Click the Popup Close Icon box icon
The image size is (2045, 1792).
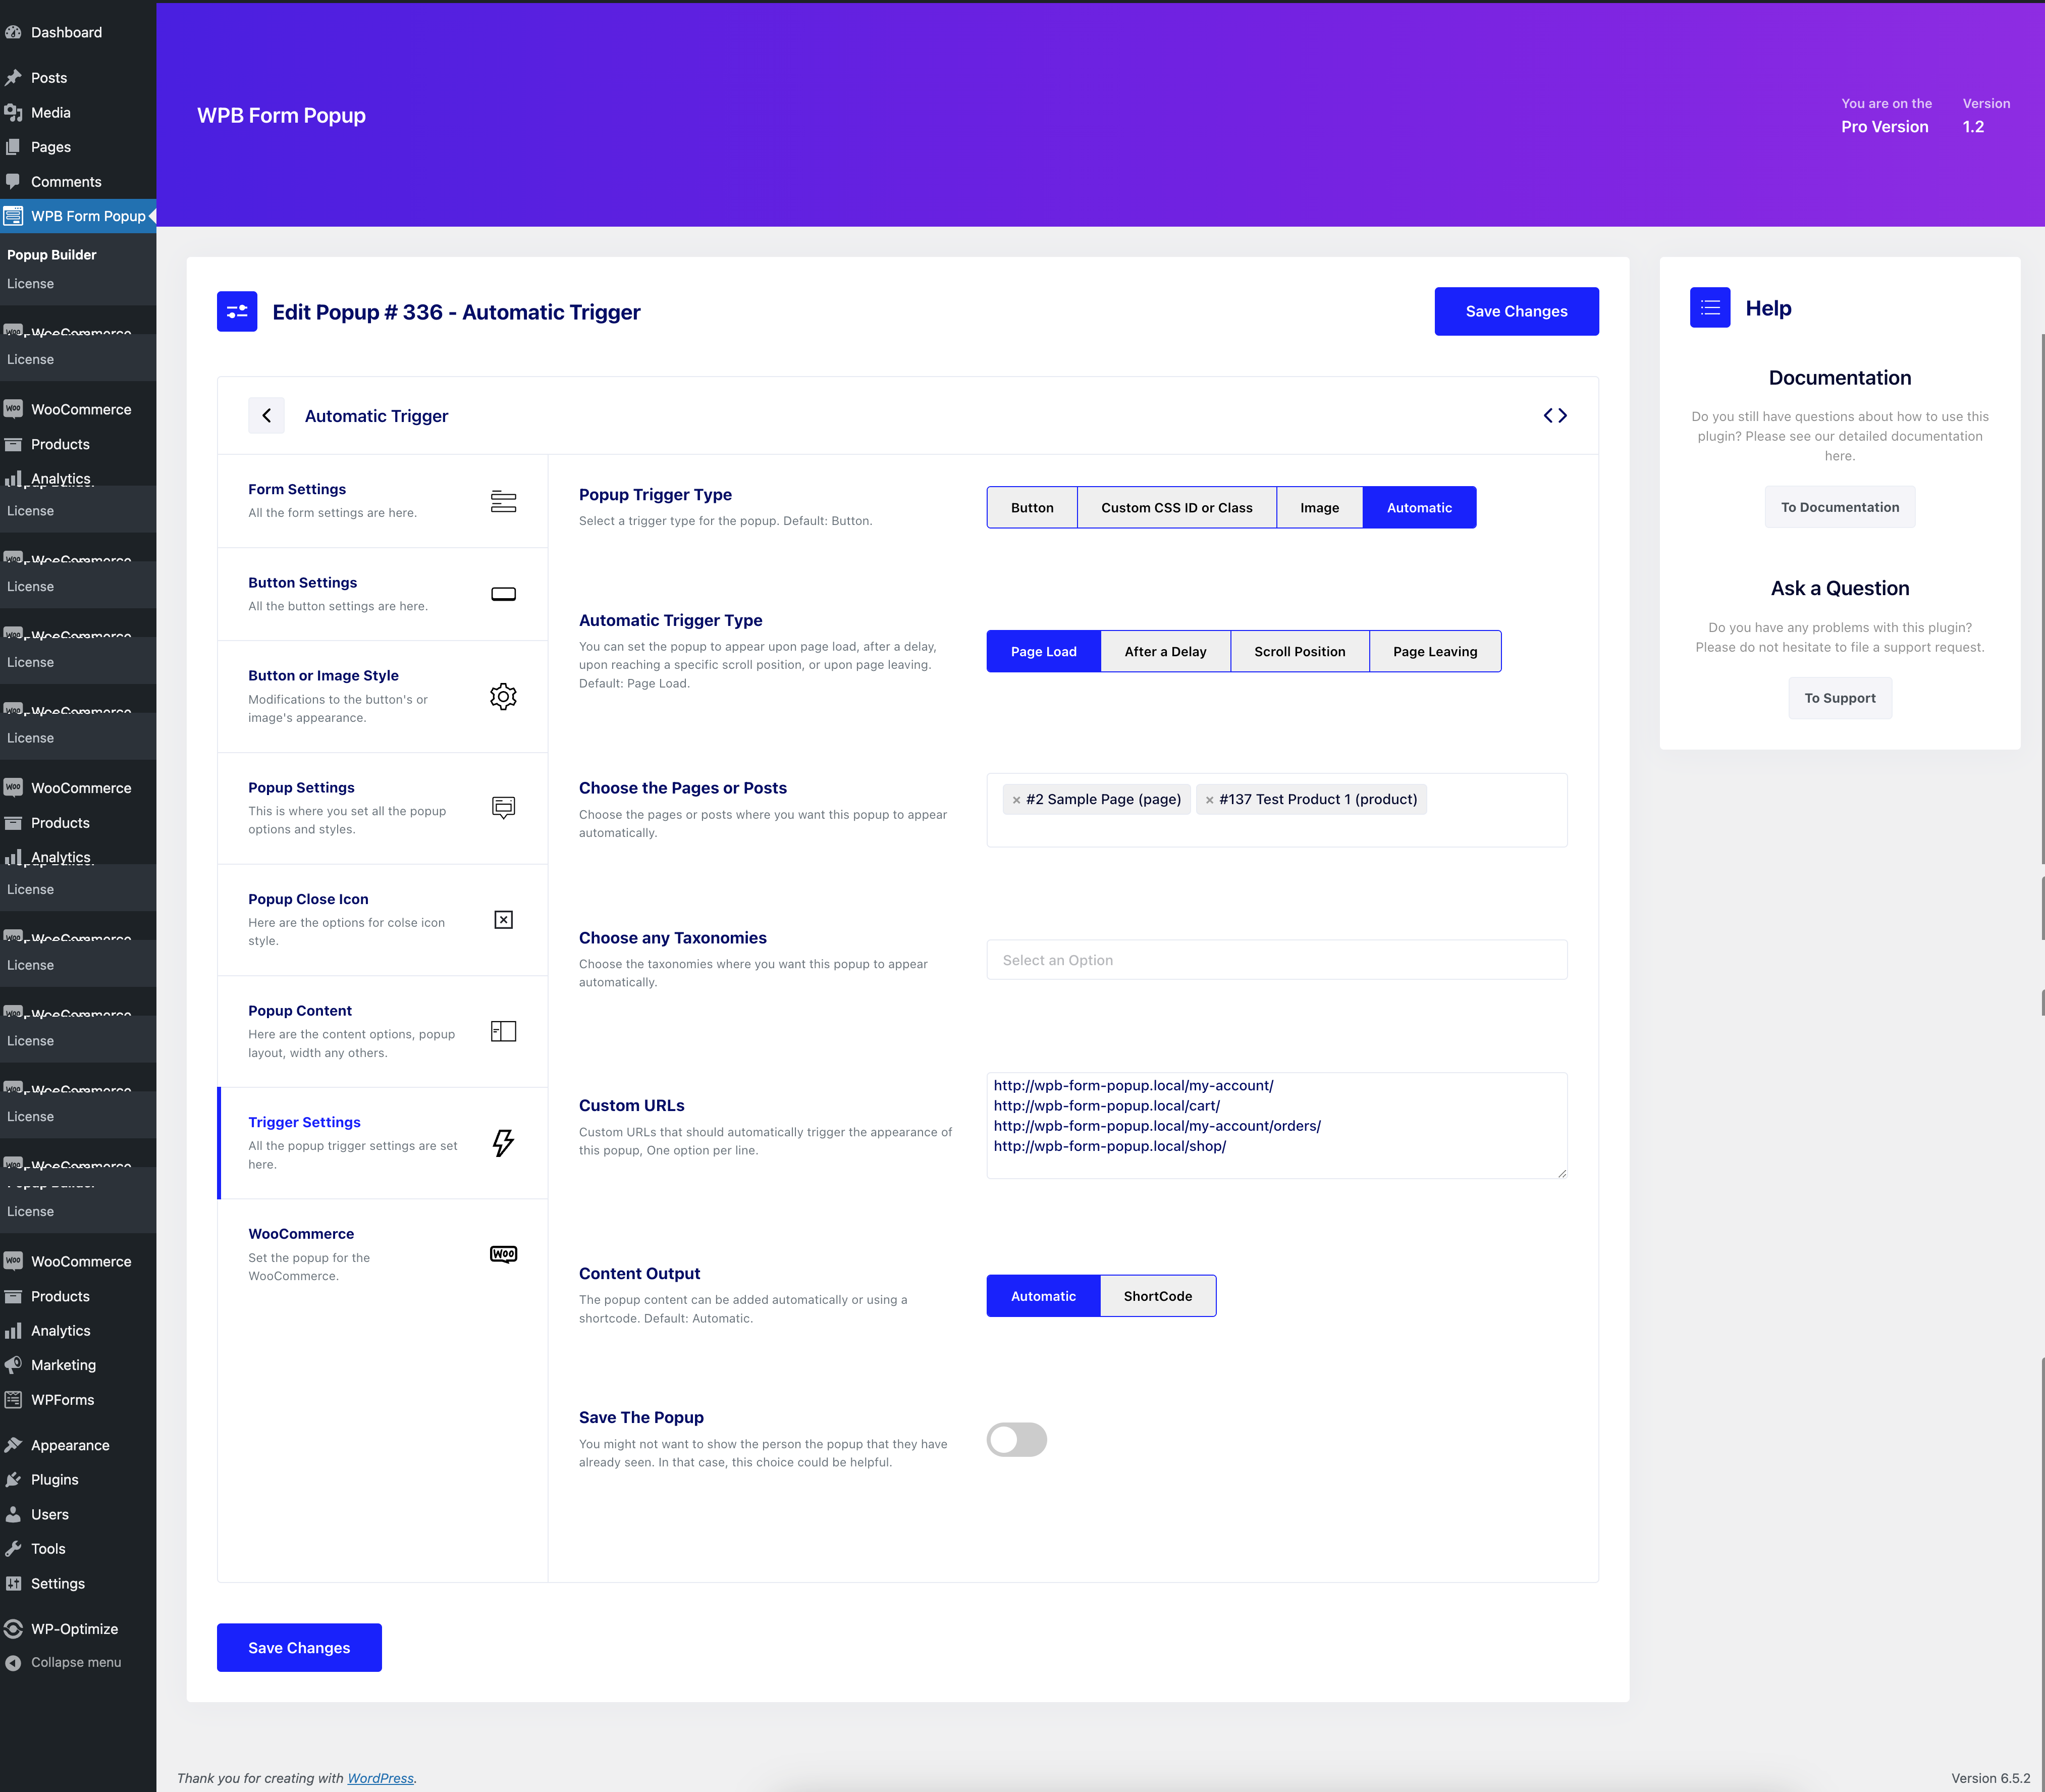tap(503, 919)
